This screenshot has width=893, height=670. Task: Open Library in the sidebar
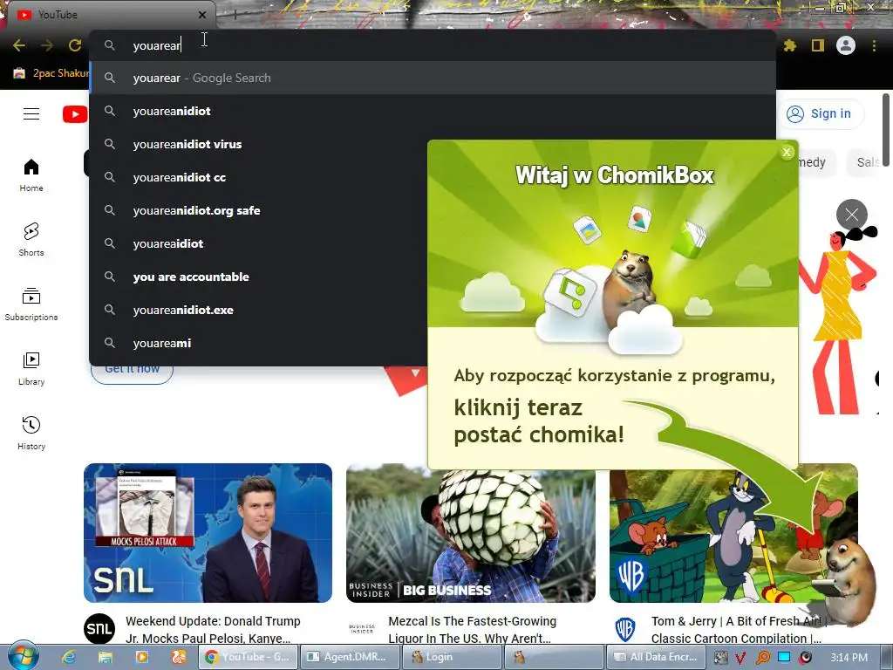pos(31,369)
